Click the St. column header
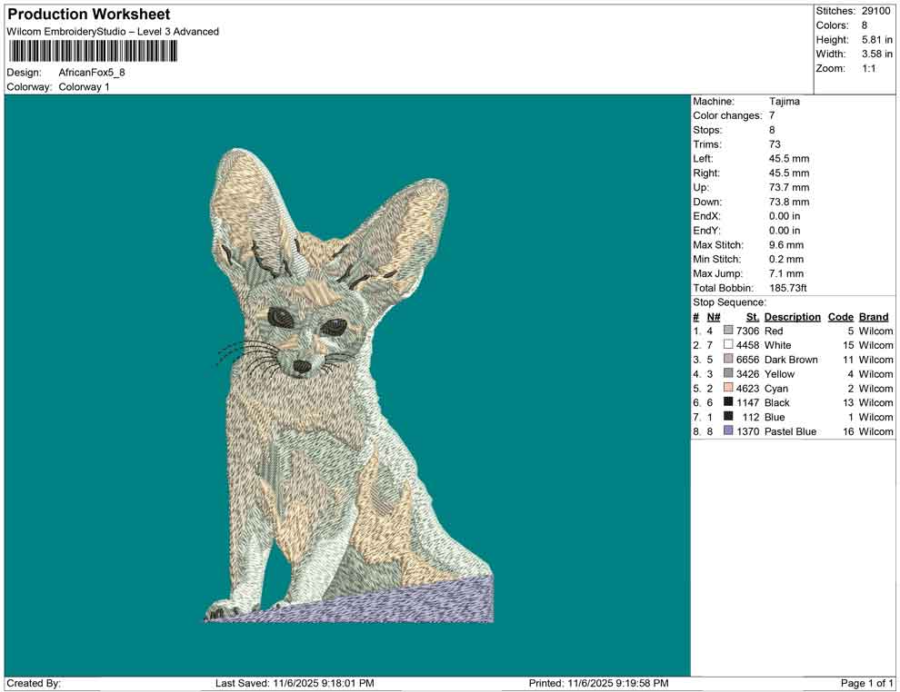Viewport: 900px width, 692px height. click(x=751, y=316)
